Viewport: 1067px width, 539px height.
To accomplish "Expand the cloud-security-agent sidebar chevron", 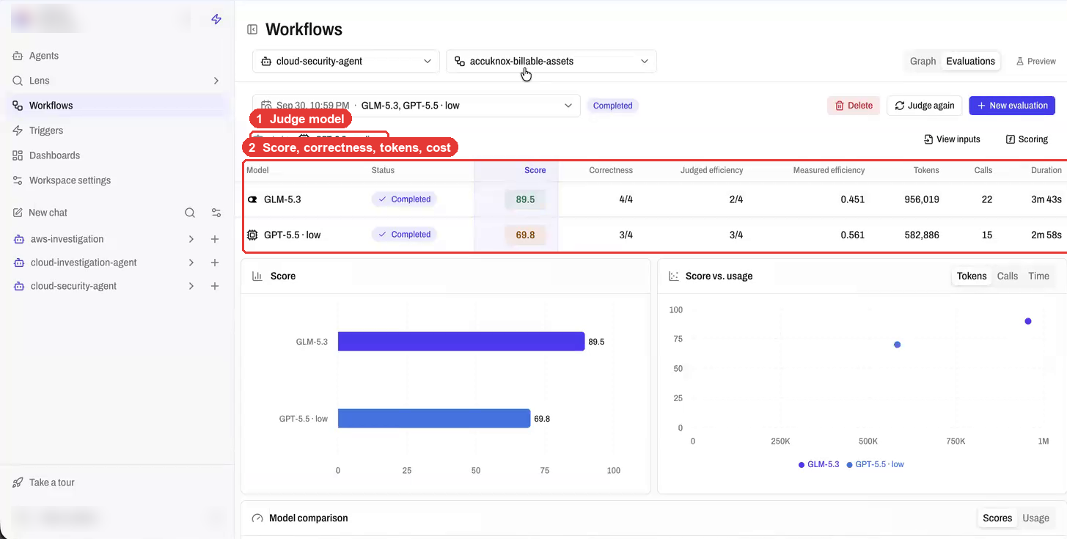I will pyautogui.click(x=191, y=286).
